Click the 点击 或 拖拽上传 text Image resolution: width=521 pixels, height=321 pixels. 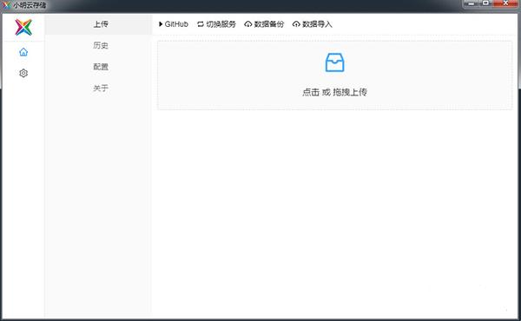334,92
